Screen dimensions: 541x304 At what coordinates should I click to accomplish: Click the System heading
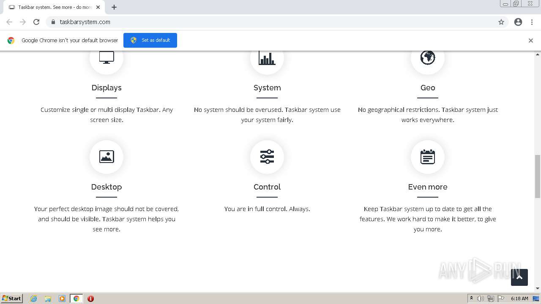[267, 88]
